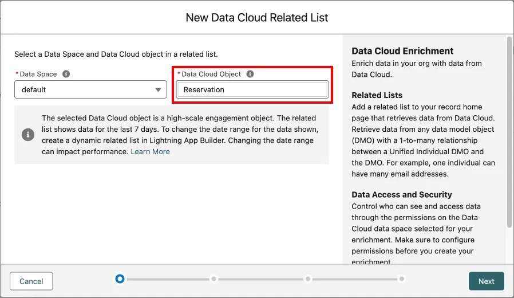Click the gray info icon in the notice box

[x=27, y=135]
